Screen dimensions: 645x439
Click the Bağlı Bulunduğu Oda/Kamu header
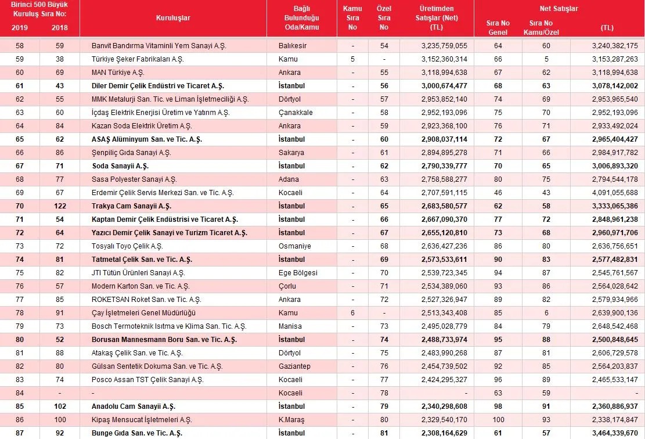click(x=301, y=18)
